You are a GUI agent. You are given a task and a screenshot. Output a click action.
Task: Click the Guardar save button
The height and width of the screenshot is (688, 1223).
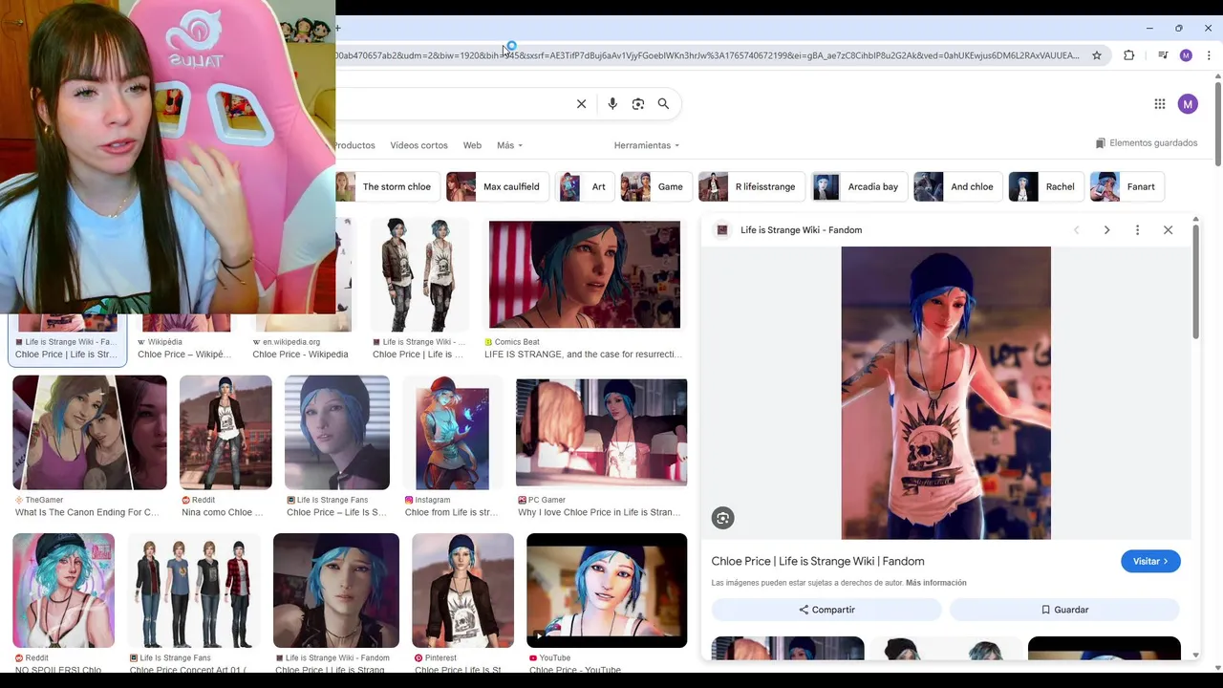pyautogui.click(x=1064, y=610)
